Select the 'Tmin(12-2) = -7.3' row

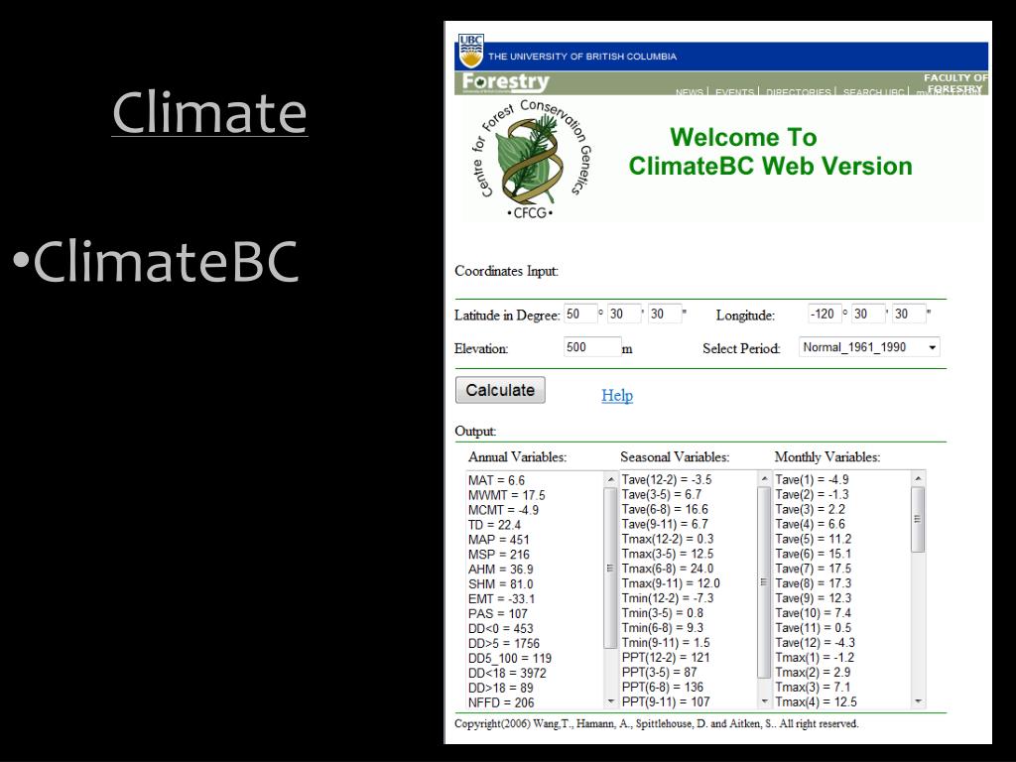pos(668,598)
